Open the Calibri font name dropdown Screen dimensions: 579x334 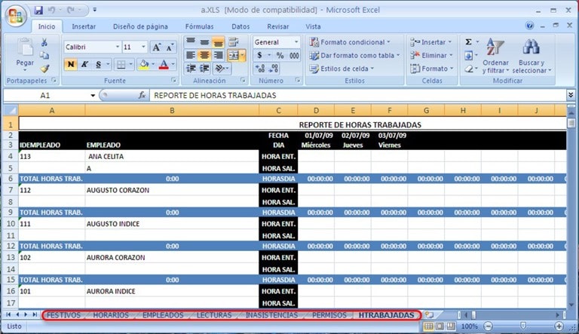coord(118,47)
